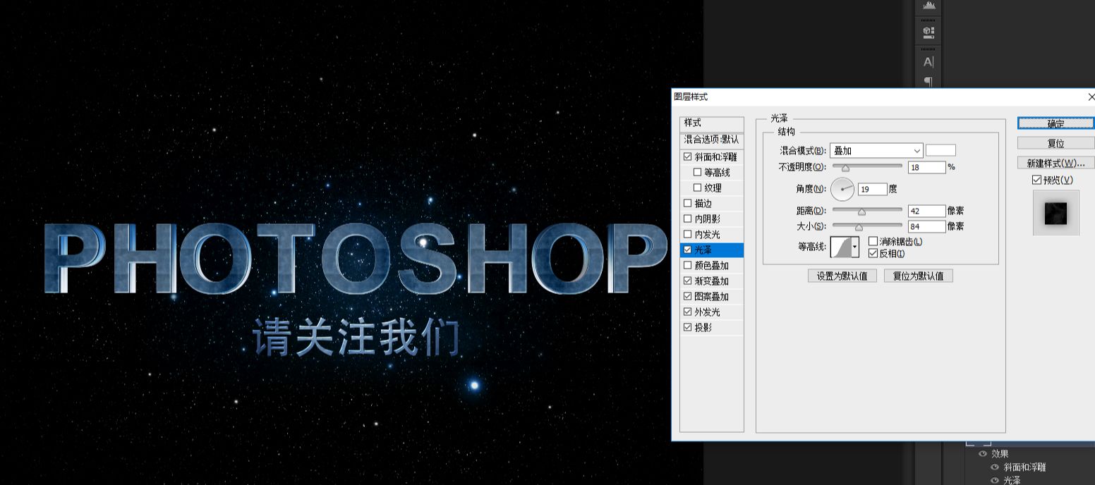Open the 混合模式 blend mode dropdown

pyautogui.click(x=876, y=151)
